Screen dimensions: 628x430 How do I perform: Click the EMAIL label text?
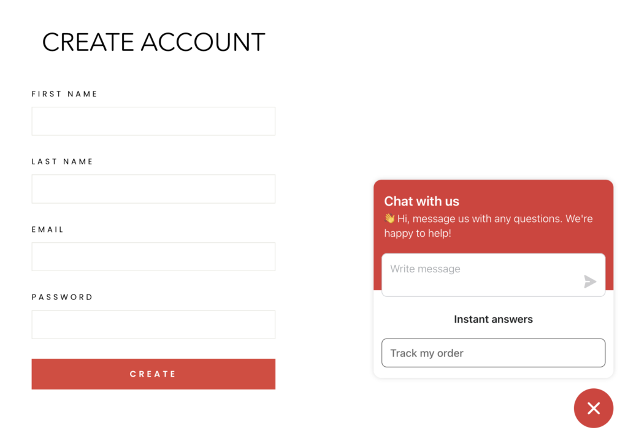click(x=48, y=229)
